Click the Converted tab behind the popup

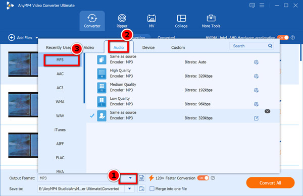[x=166, y=37]
